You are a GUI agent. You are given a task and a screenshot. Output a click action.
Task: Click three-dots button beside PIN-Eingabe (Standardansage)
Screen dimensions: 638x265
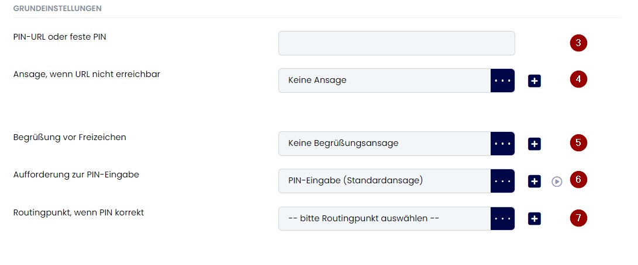coord(503,181)
